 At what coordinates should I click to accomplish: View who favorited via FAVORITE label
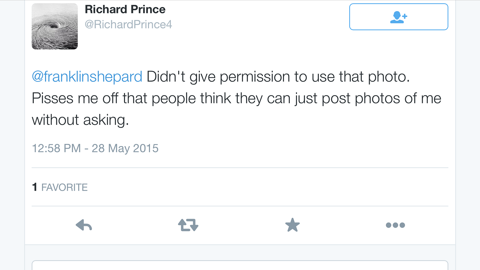click(x=64, y=187)
